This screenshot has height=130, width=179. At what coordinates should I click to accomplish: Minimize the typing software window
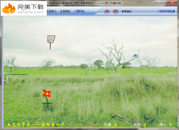[158, 2]
